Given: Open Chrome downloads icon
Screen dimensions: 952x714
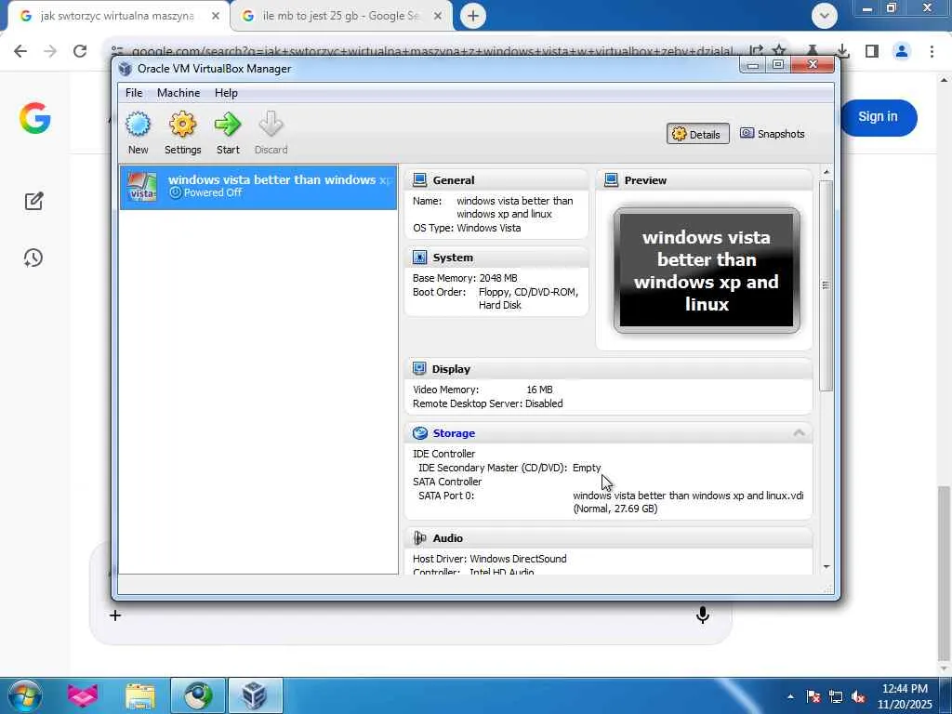Looking at the screenshot, I should 842,51.
